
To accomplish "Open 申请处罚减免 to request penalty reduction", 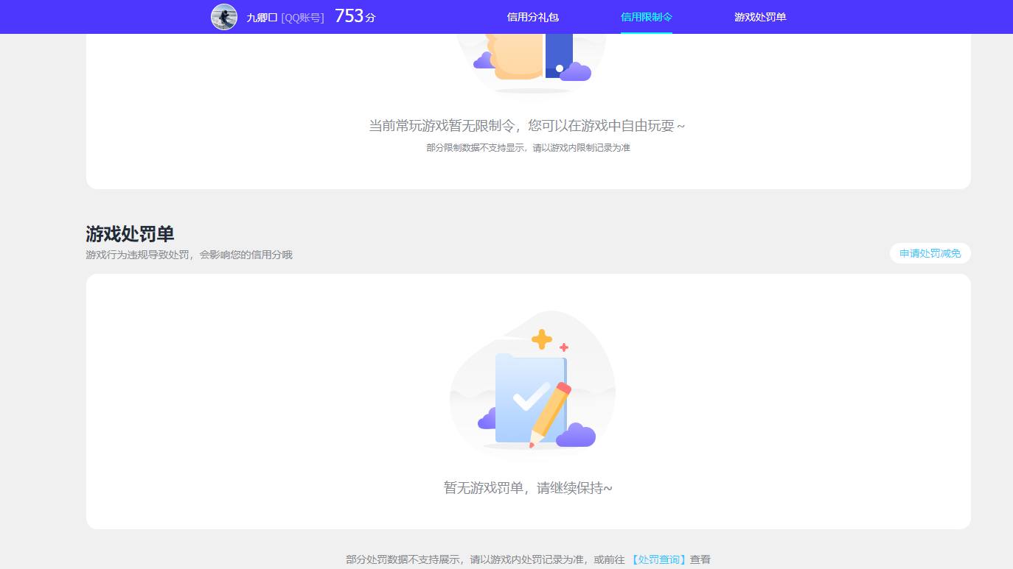I will pyautogui.click(x=930, y=253).
